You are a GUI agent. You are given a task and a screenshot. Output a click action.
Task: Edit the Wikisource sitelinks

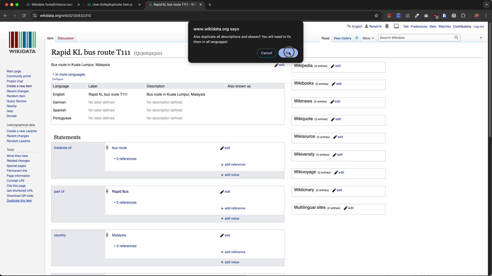click(338, 137)
